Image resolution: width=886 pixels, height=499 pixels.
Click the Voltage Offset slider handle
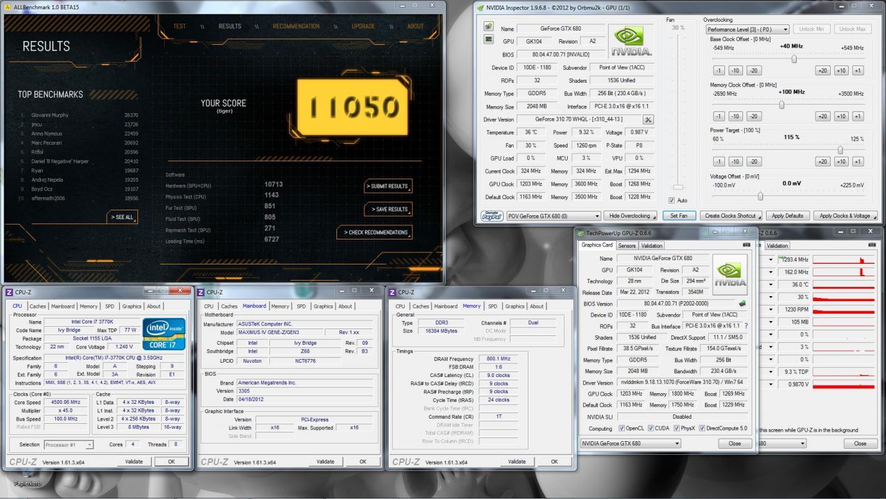[x=760, y=196]
